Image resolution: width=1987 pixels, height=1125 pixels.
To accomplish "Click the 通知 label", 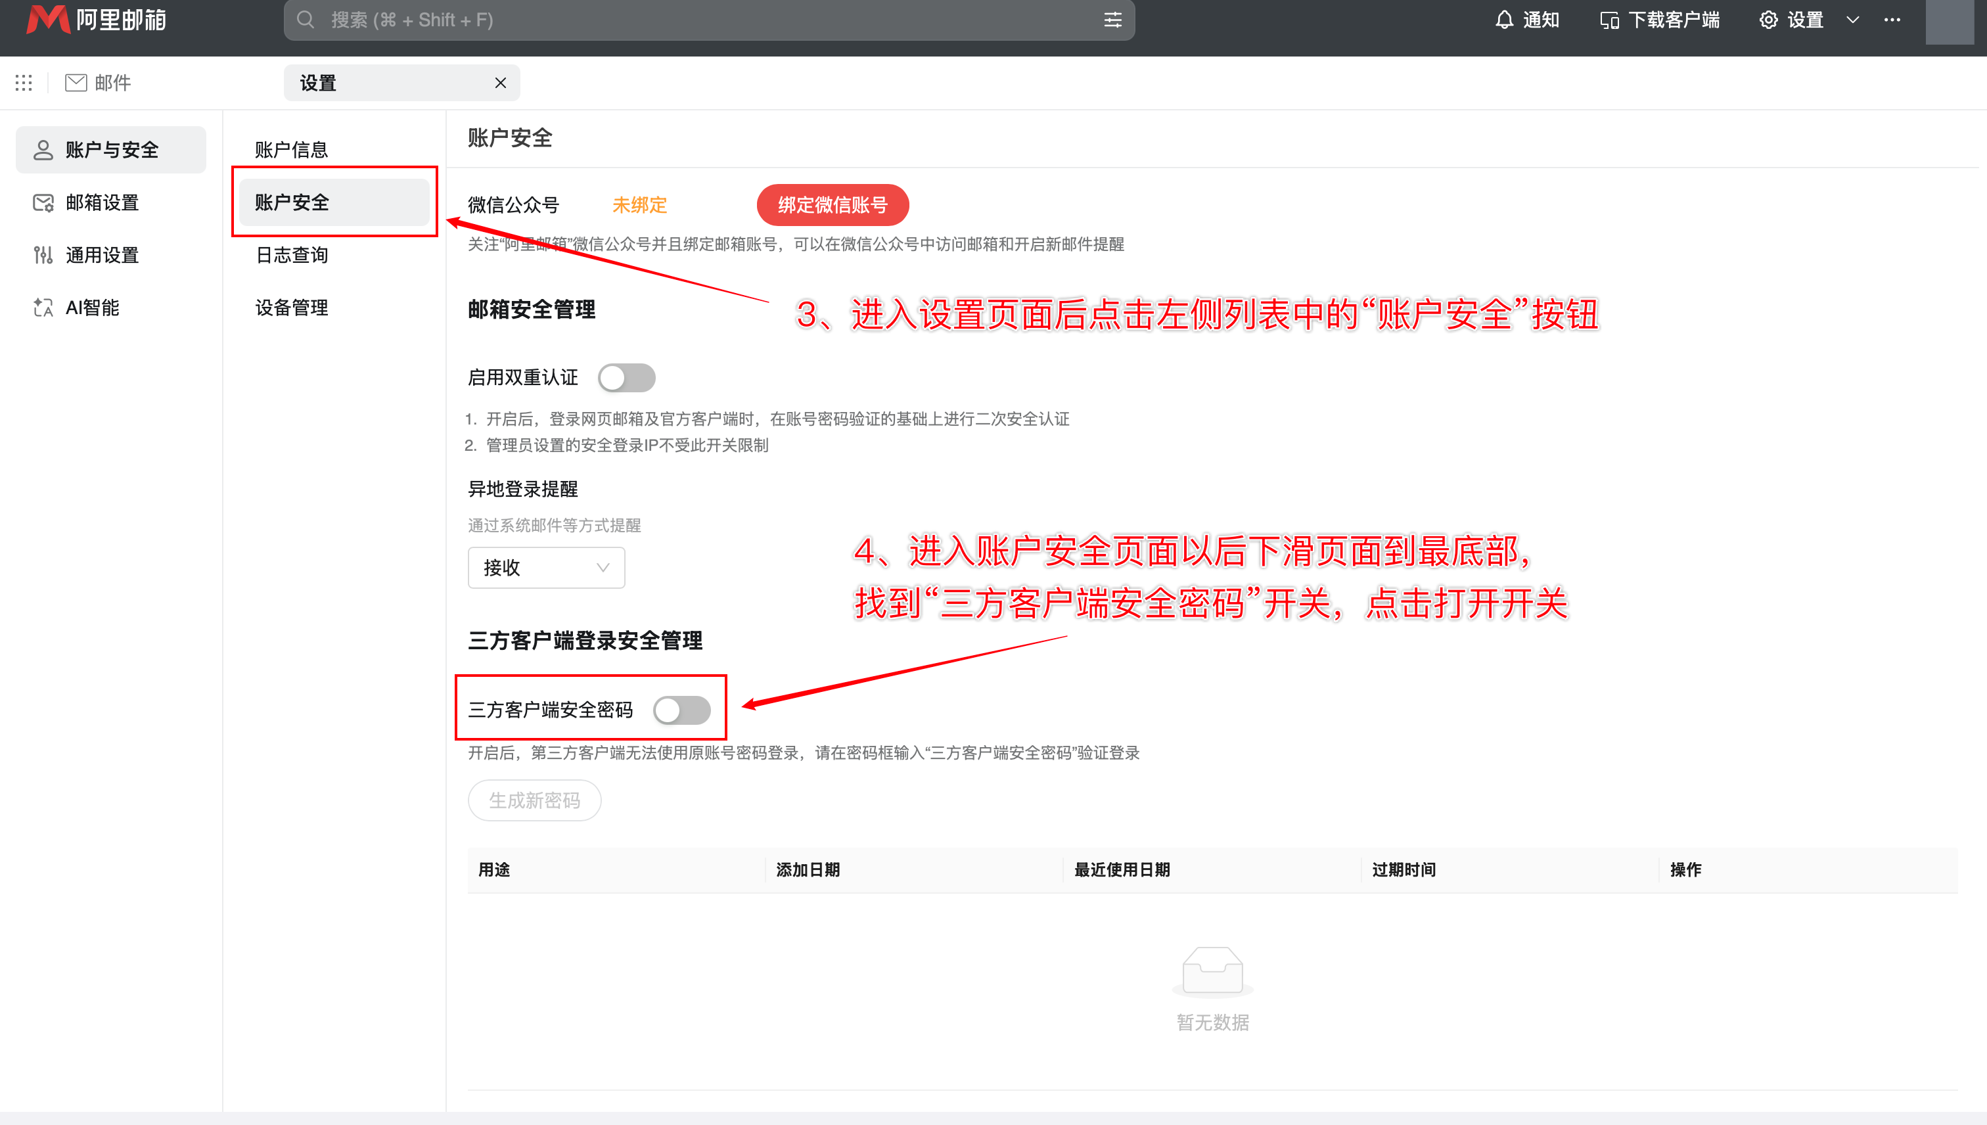I will coord(1542,20).
